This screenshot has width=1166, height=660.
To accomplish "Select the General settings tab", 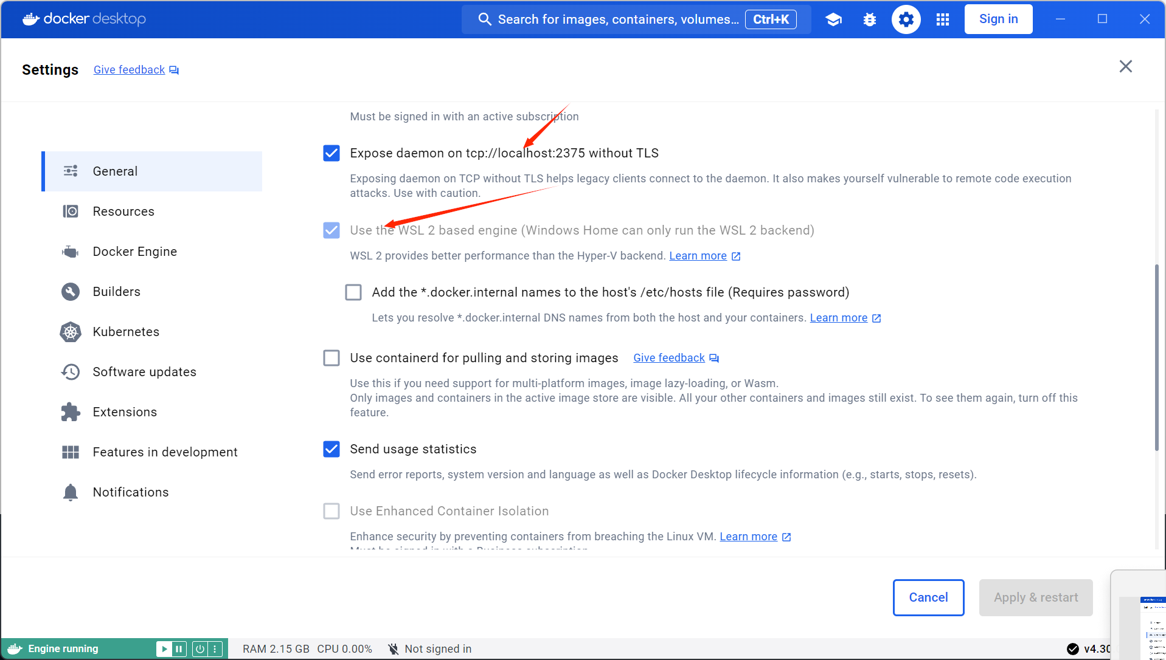I will click(152, 171).
